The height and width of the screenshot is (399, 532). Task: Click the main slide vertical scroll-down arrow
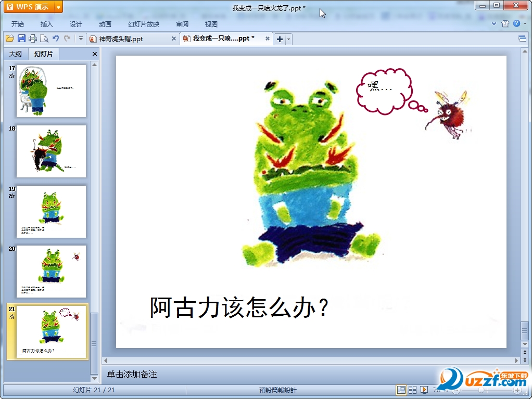pyautogui.click(x=525, y=344)
